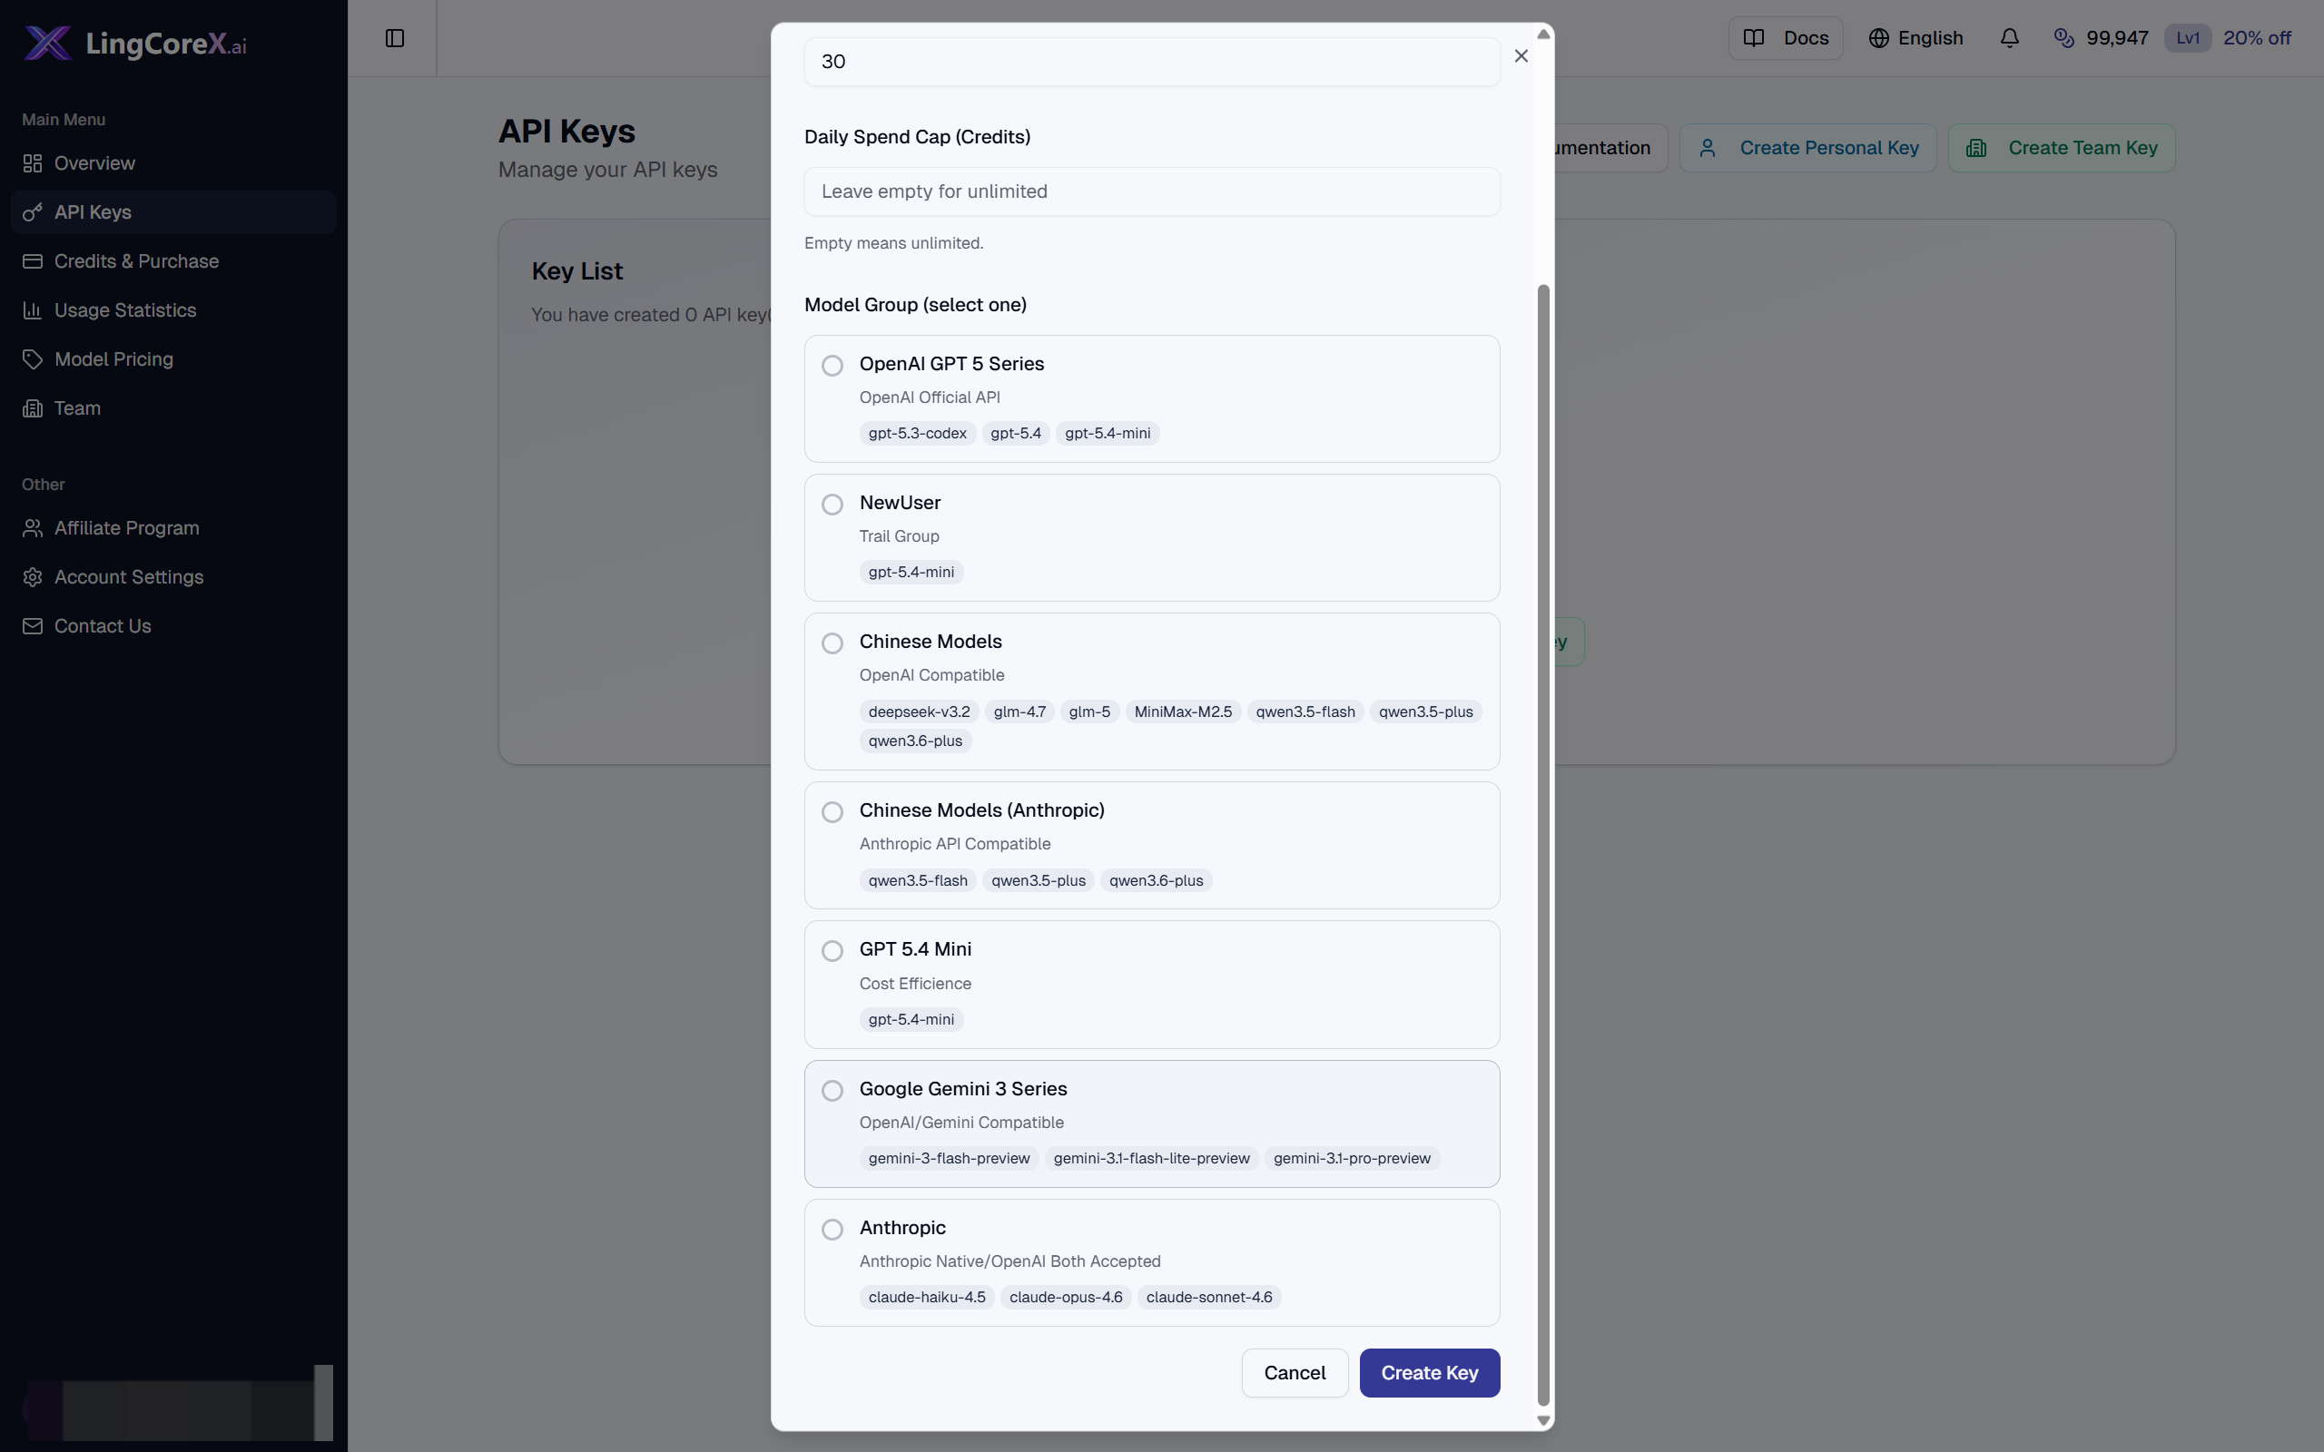Focus the Daily Spend Cap field
Screen dimensions: 2324x1452
(1151, 191)
